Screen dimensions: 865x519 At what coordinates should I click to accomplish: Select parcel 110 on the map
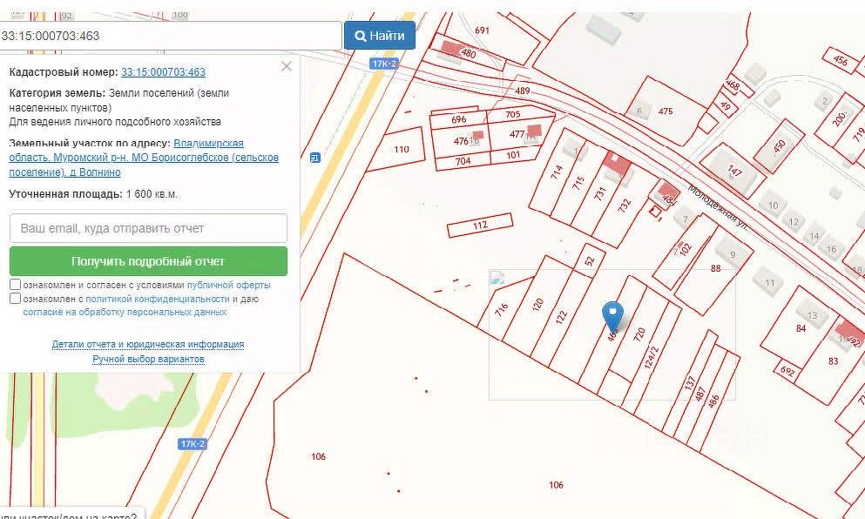402,149
